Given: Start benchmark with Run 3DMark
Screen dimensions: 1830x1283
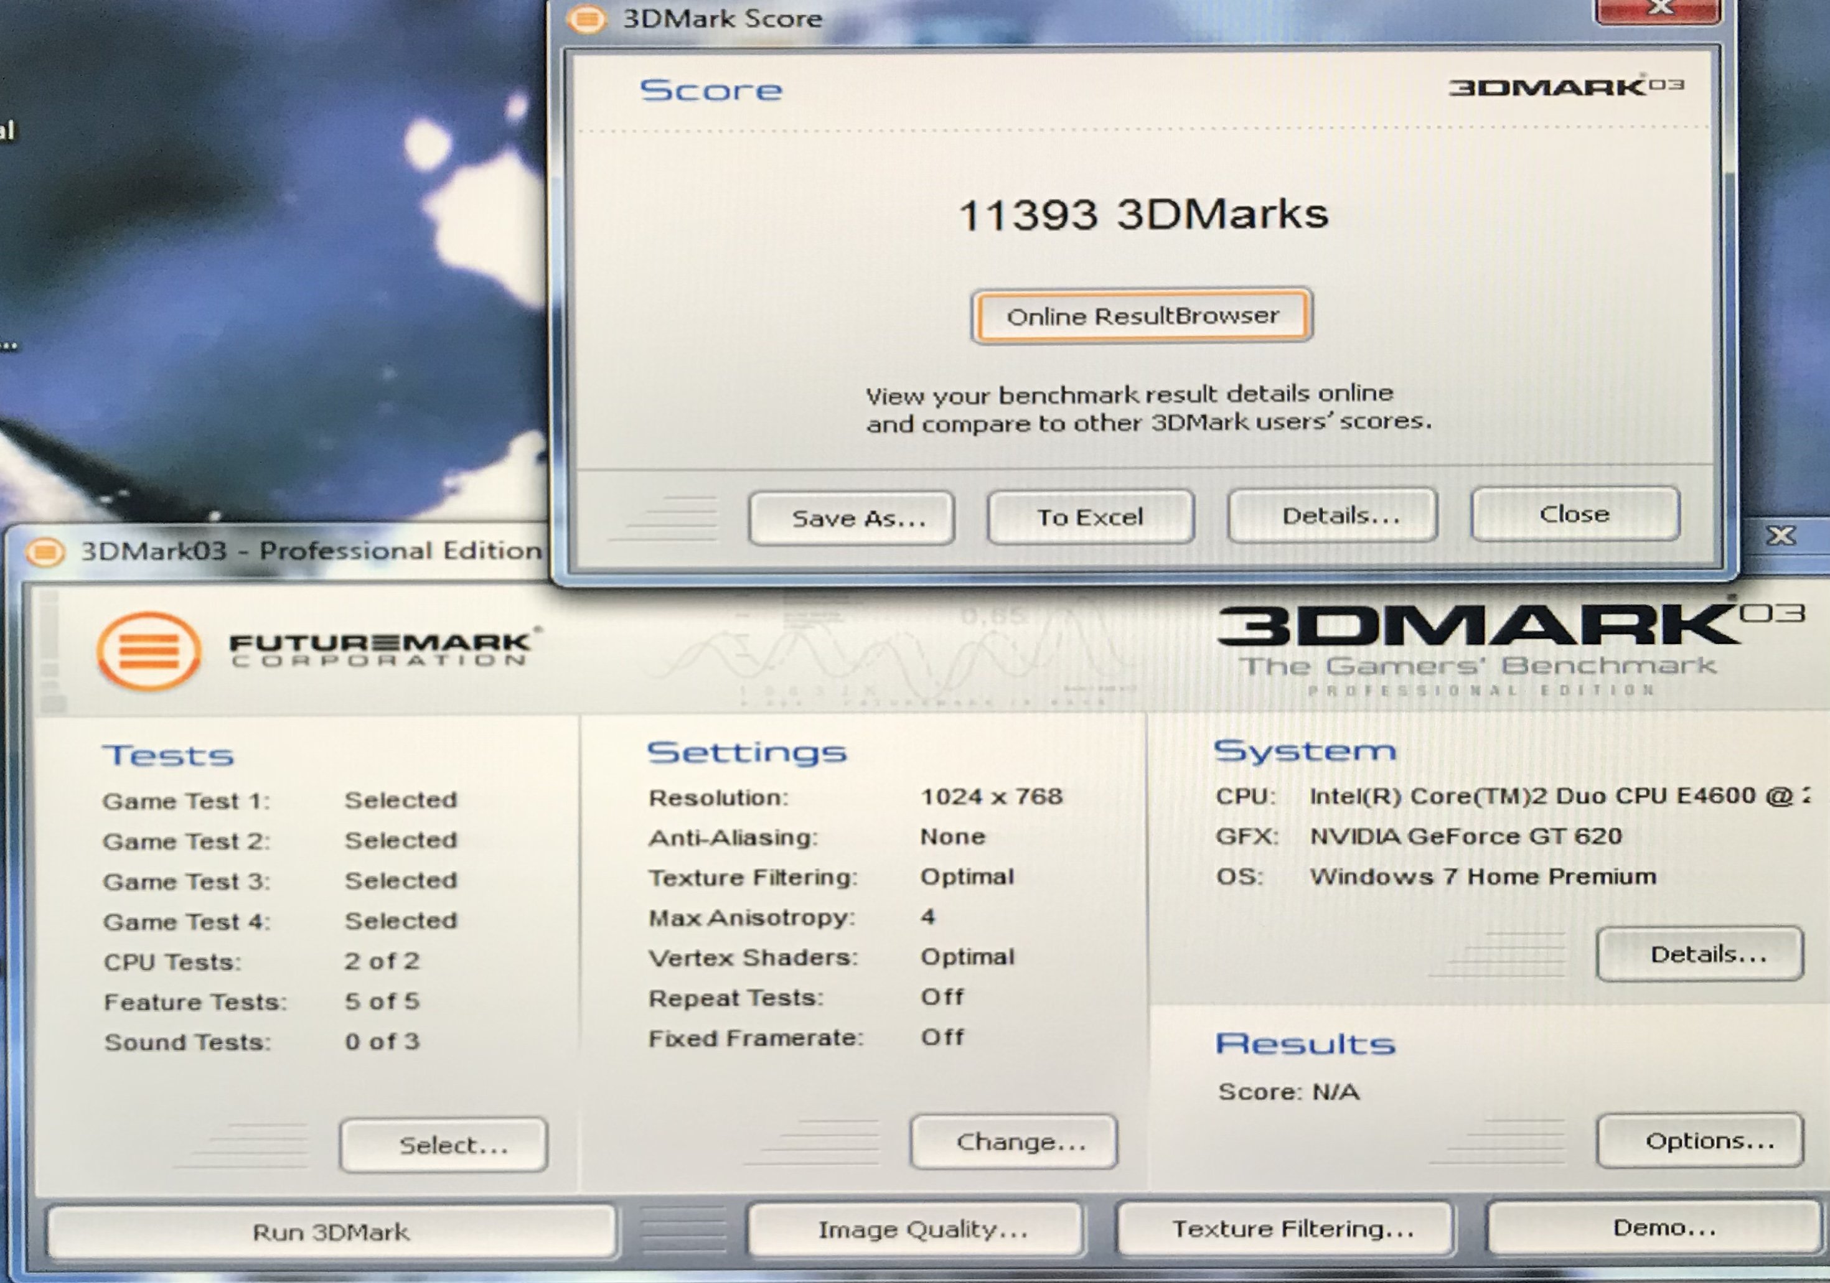Looking at the screenshot, I should pyautogui.click(x=331, y=1232).
